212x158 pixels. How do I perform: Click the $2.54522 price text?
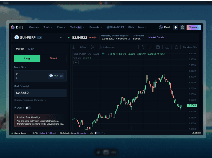pos(79,38)
